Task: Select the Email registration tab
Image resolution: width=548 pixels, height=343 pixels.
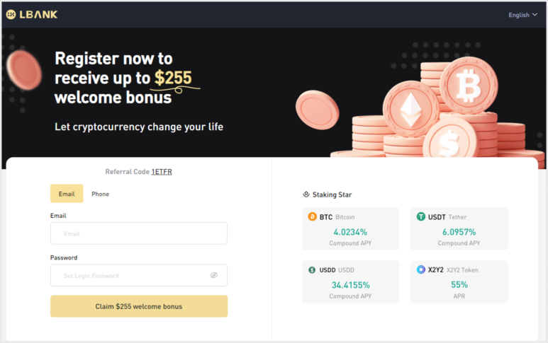Action: tap(67, 194)
